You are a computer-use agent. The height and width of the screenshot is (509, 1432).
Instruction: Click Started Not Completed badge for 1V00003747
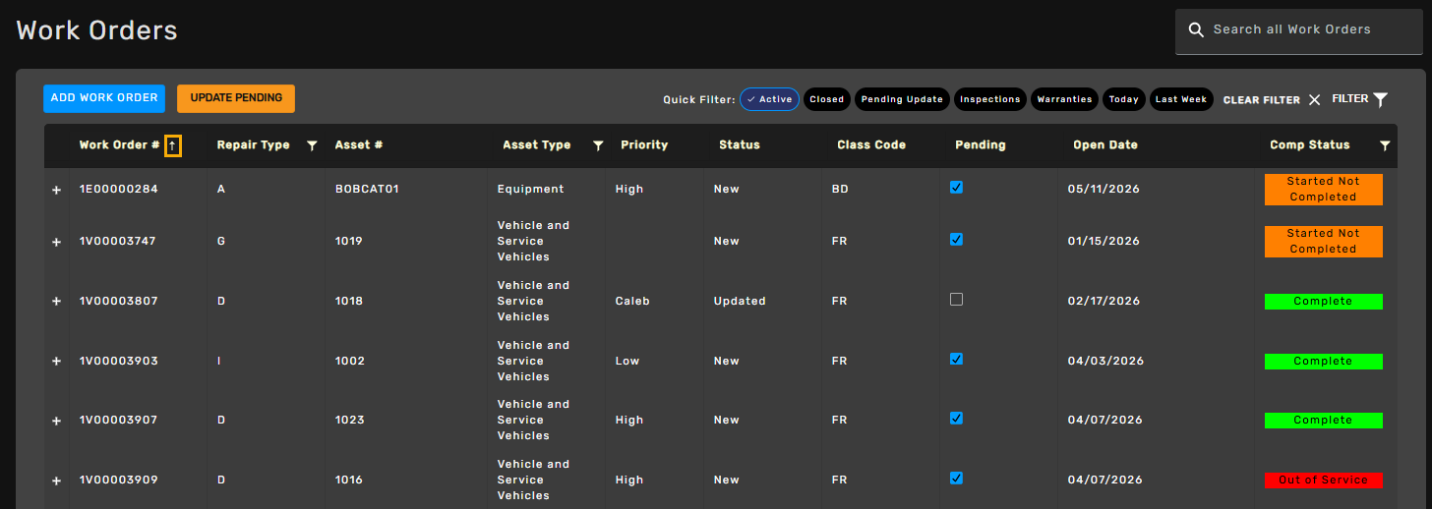[x=1324, y=242]
